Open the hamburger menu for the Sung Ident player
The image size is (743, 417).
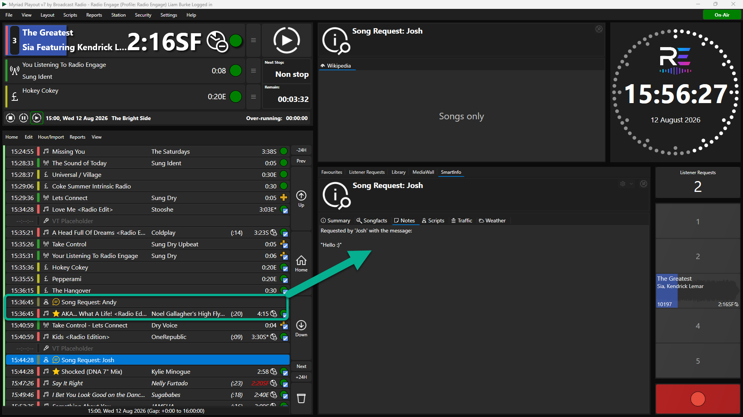[253, 71]
